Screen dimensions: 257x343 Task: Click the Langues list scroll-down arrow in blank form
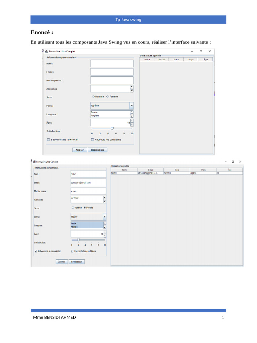132,116
